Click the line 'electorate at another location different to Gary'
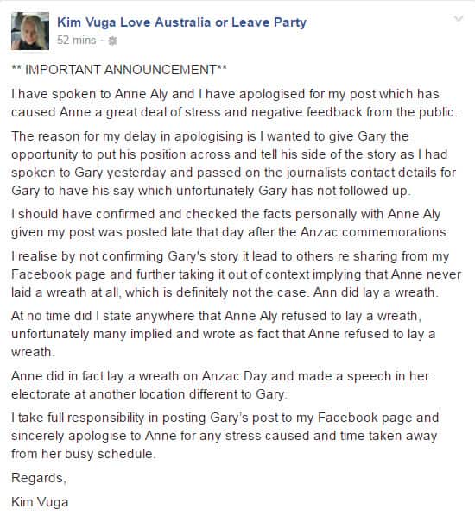The width and height of the screenshot is (475, 522). click(149, 394)
